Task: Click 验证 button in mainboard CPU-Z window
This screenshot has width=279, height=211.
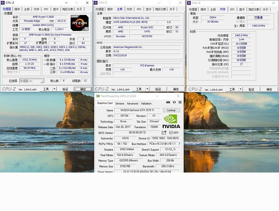Action: pyautogui.click(x=158, y=89)
